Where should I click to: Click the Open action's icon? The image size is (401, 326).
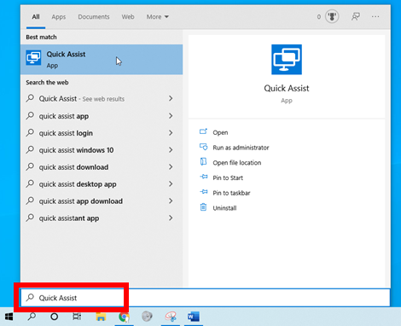[x=203, y=131]
